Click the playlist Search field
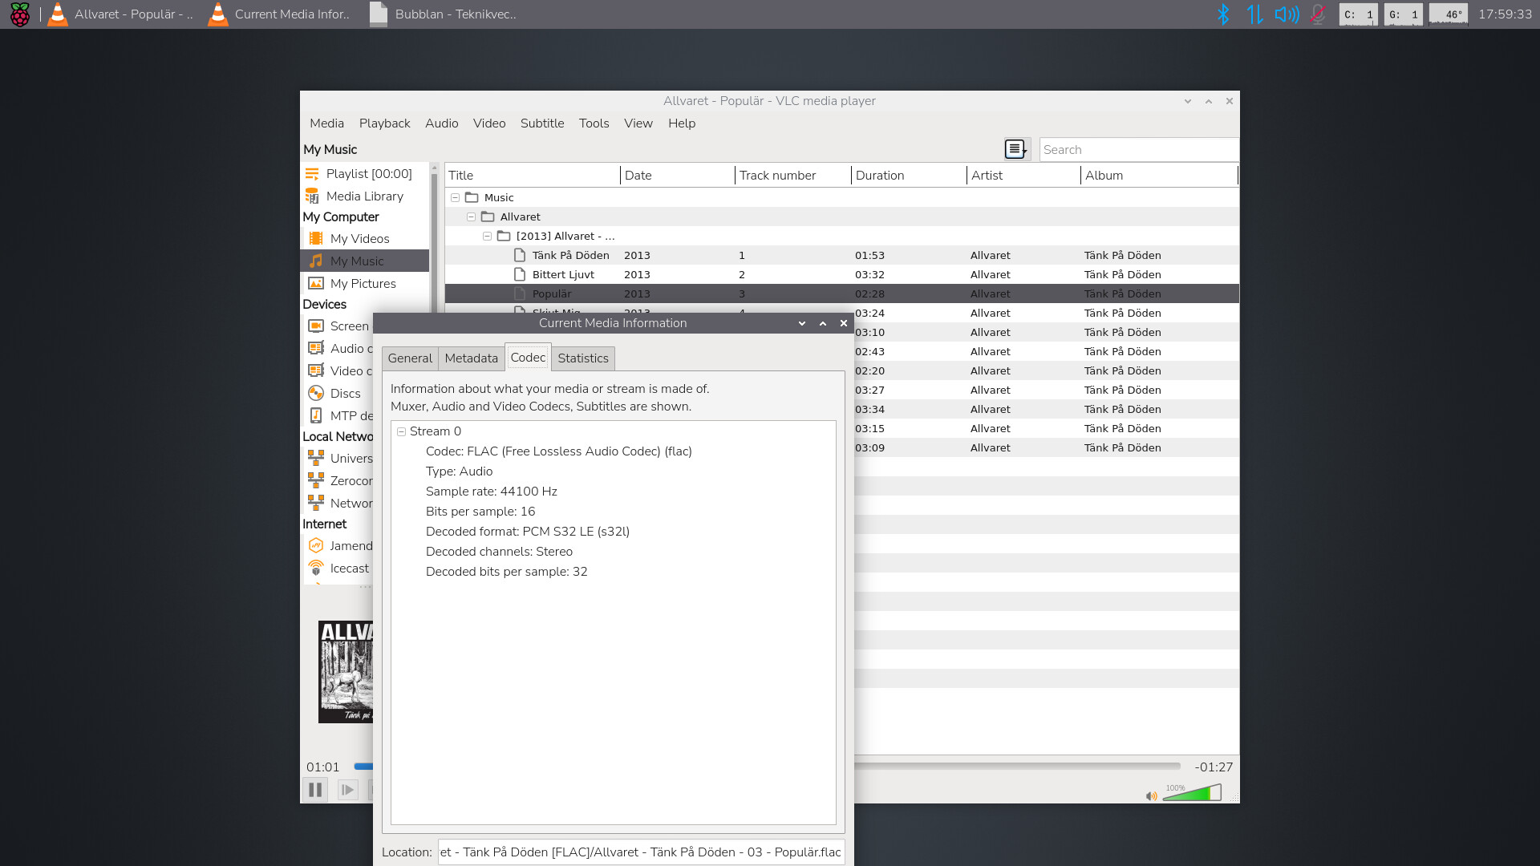The height and width of the screenshot is (866, 1540). coord(1139,150)
